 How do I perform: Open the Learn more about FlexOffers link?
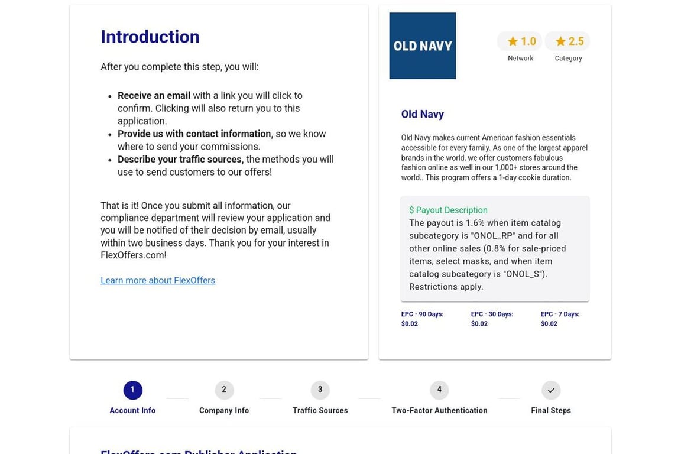click(x=158, y=280)
